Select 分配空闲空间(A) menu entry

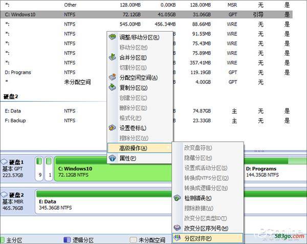pos(140,78)
